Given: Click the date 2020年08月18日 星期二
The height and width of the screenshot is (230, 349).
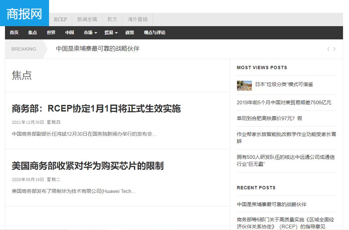Looking at the screenshot, I should [x=36, y=180].
